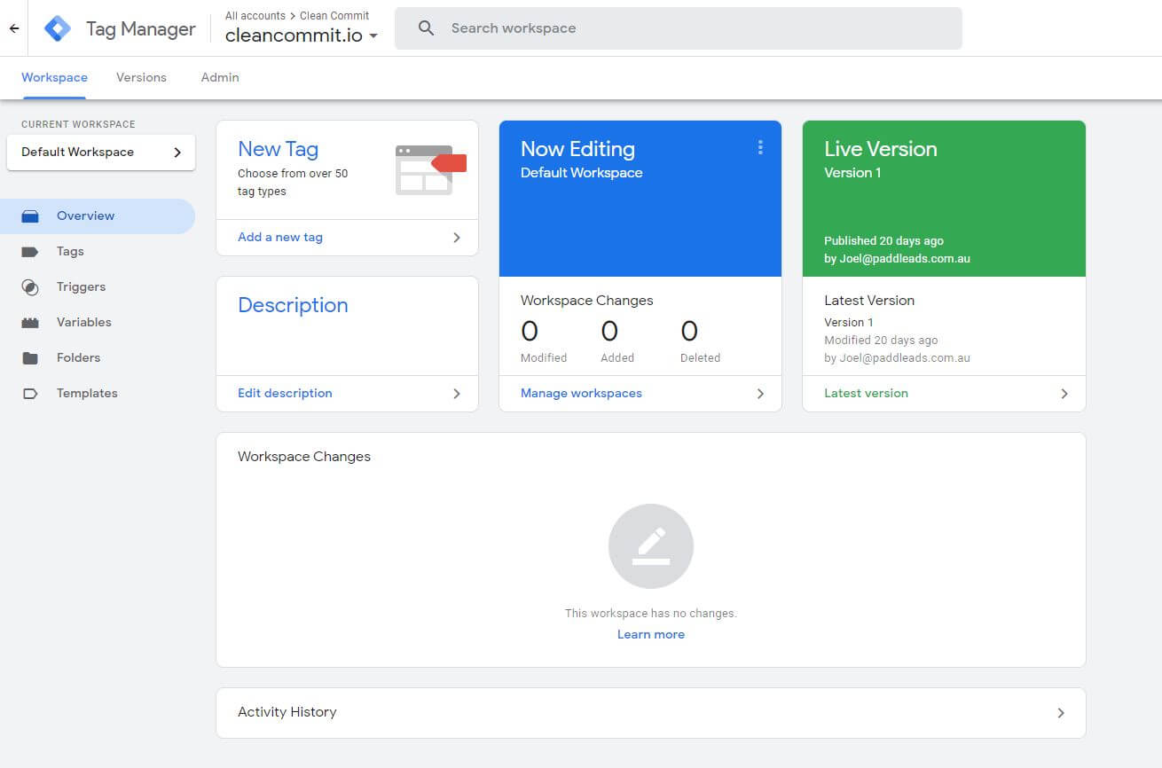Viewport: 1162px width, 768px height.
Task: Click Clean Commit in the breadcrumb
Action: pyautogui.click(x=335, y=16)
